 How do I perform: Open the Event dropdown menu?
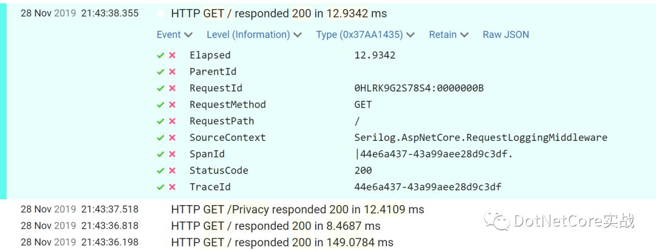[x=174, y=35]
